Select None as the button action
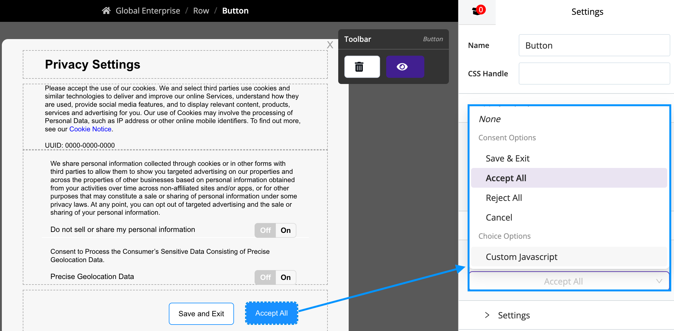The height and width of the screenshot is (331, 674). (x=490, y=119)
